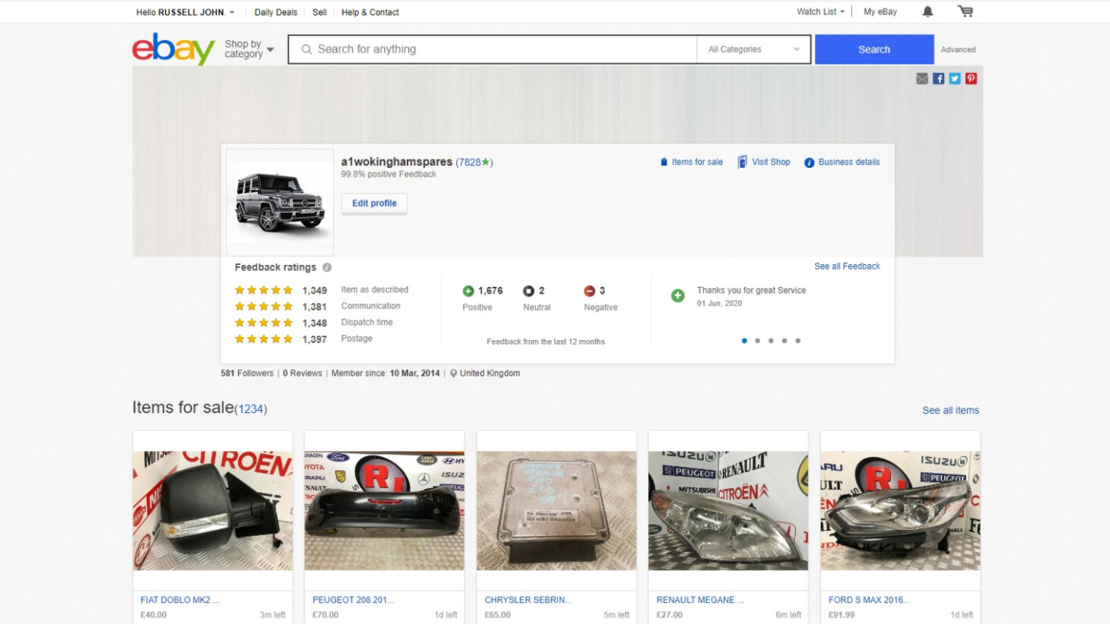Open the Daily Deals menu item
The image size is (1110, 624).
click(274, 12)
